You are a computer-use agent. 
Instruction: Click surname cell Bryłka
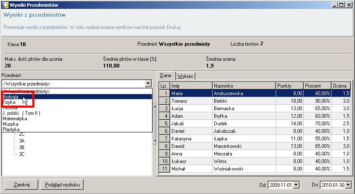(x=244, y=116)
